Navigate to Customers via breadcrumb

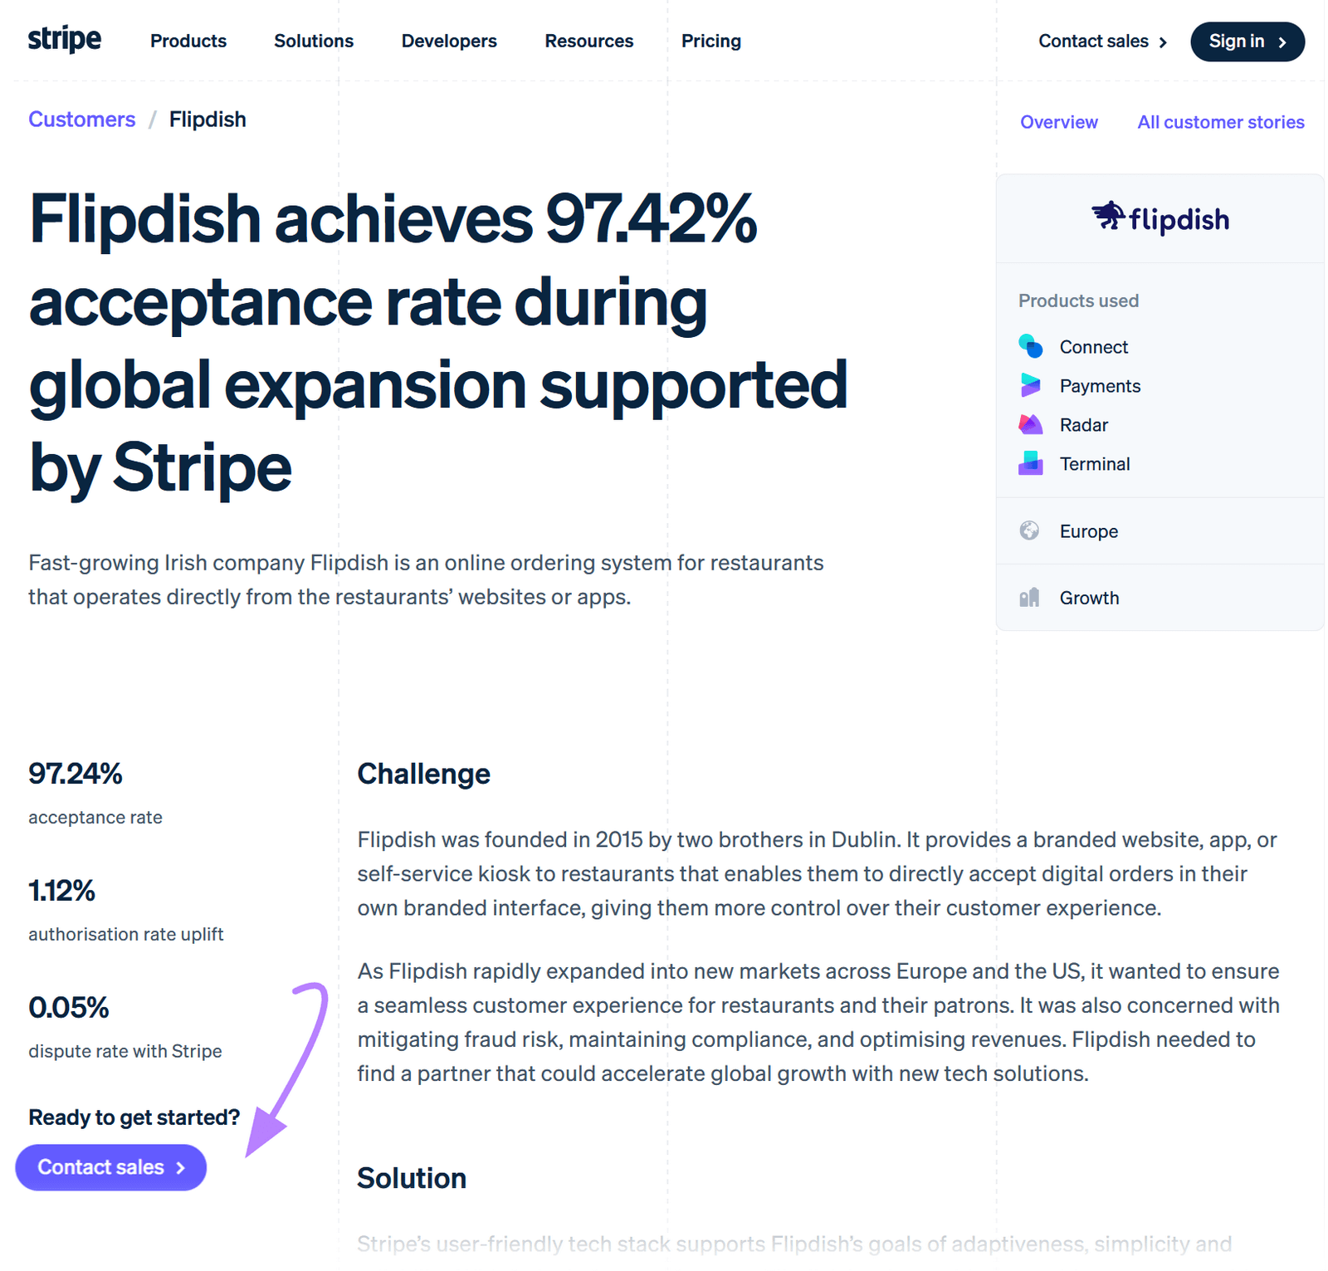(81, 119)
